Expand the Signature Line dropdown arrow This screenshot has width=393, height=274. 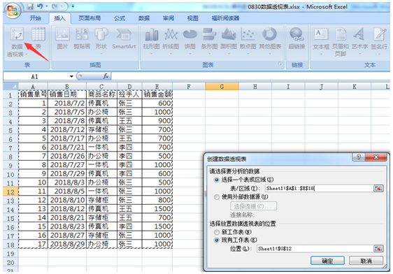click(379, 54)
